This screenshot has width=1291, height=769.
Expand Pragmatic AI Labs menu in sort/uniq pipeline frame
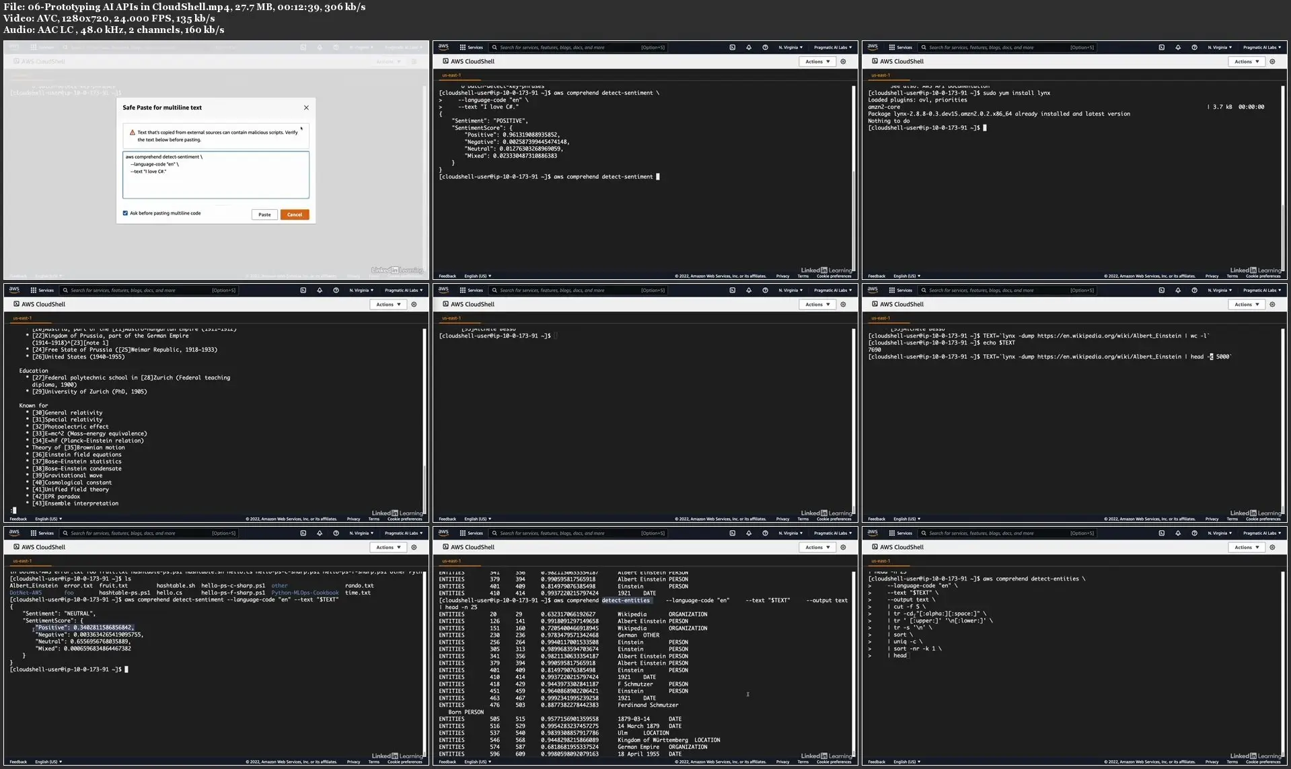click(1262, 533)
